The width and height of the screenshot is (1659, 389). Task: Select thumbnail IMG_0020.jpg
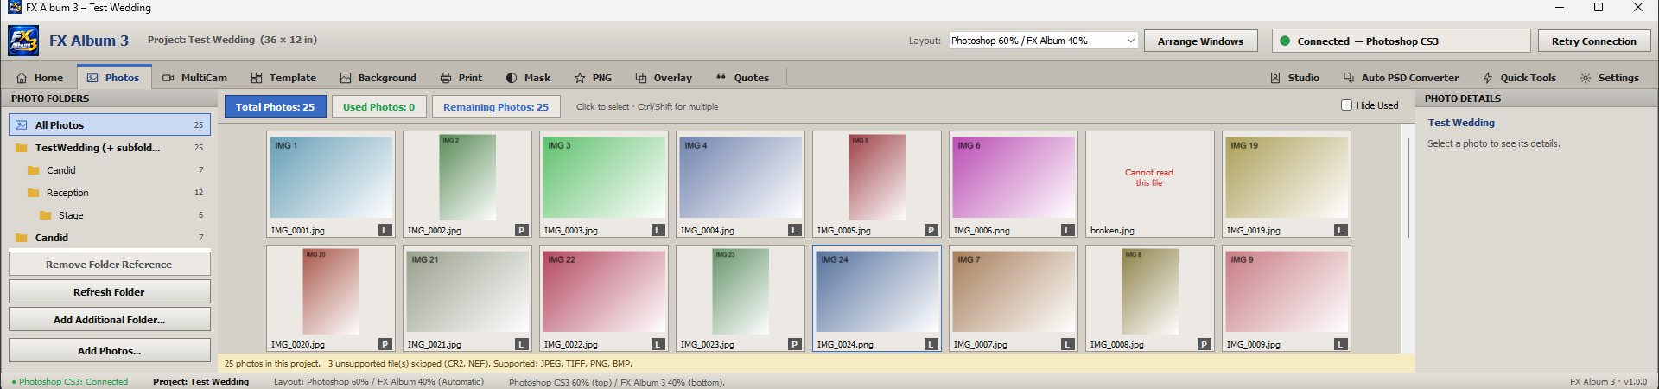tap(331, 298)
